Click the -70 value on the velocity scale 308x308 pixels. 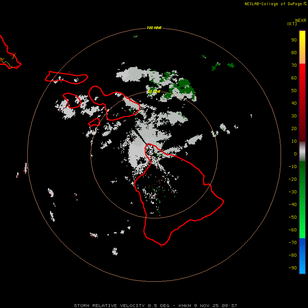tap(293, 243)
